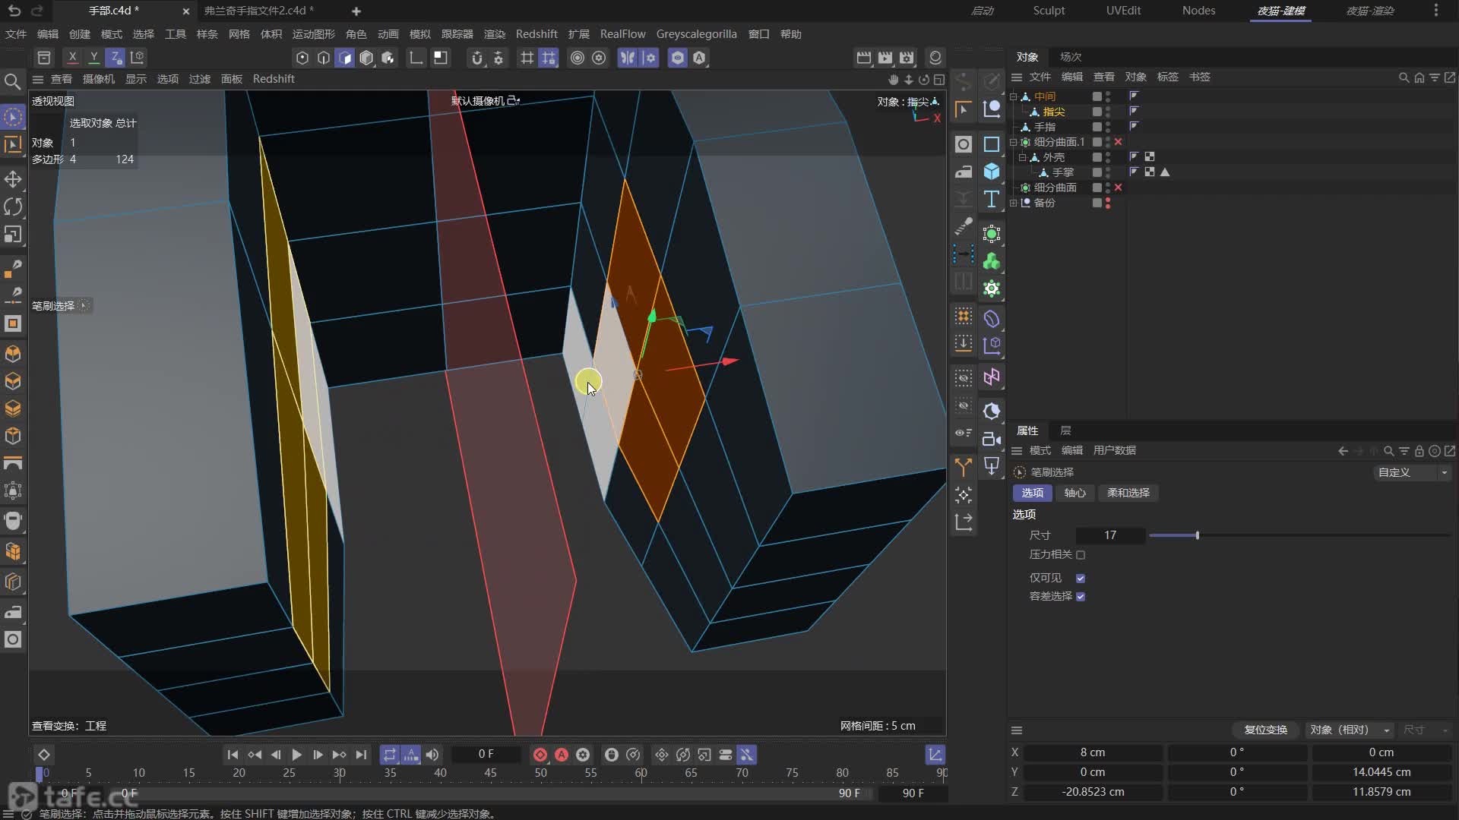Screen dimensions: 1459x820
Task: Select the Rotate tool in left toolbar
Action: (x=13, y=207)
